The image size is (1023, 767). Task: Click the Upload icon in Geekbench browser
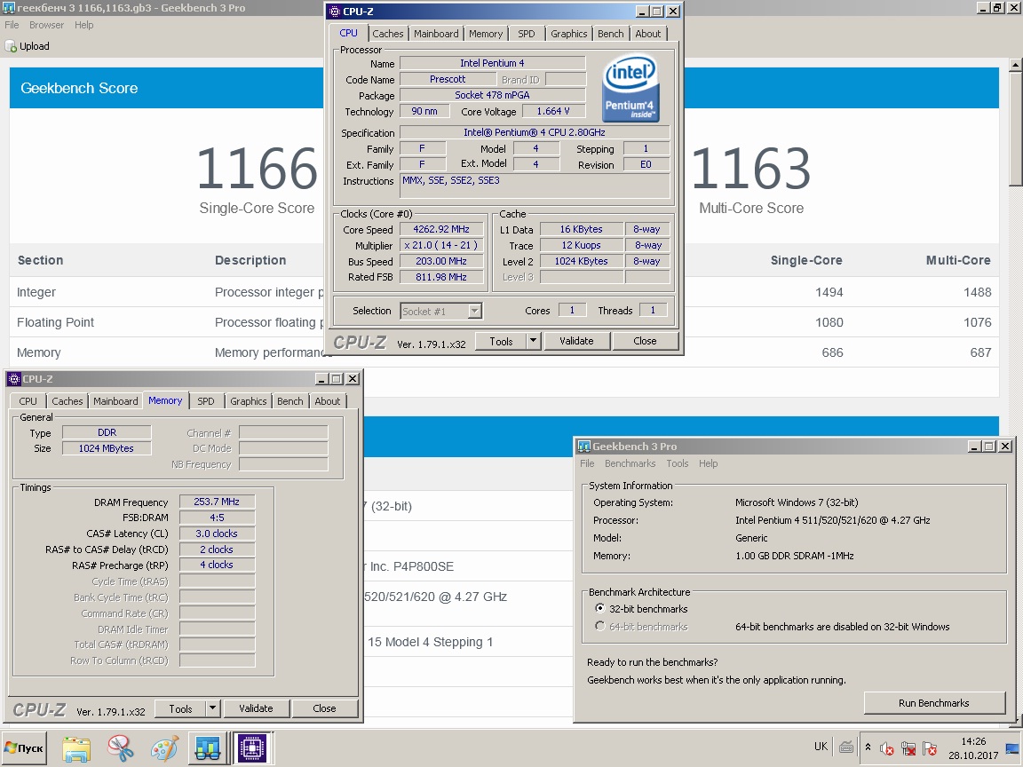coord(11,46)
